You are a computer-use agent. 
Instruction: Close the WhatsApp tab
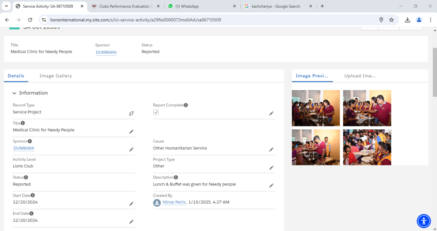(234, 6)
